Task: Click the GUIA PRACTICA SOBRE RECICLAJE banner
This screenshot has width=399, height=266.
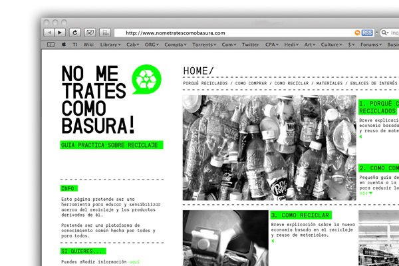Action: [x=112, y=145]
